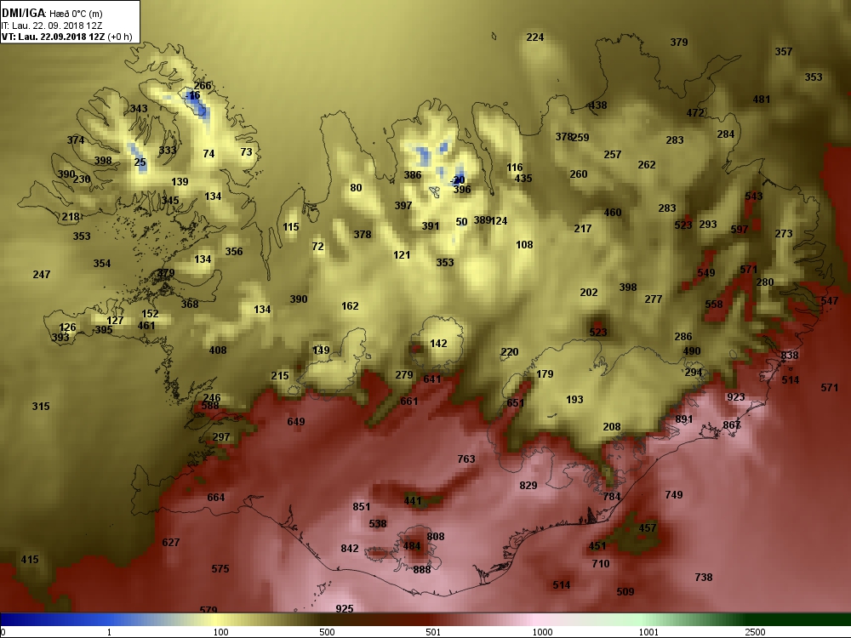Click the legend label '501'
This screenshot has width=851, height=638.
[x=433, y=632]
